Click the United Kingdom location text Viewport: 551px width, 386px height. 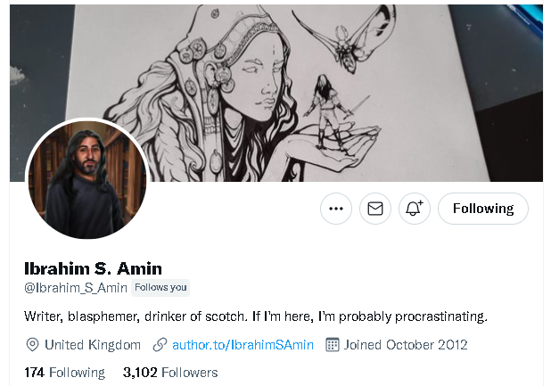click(93, 345)
